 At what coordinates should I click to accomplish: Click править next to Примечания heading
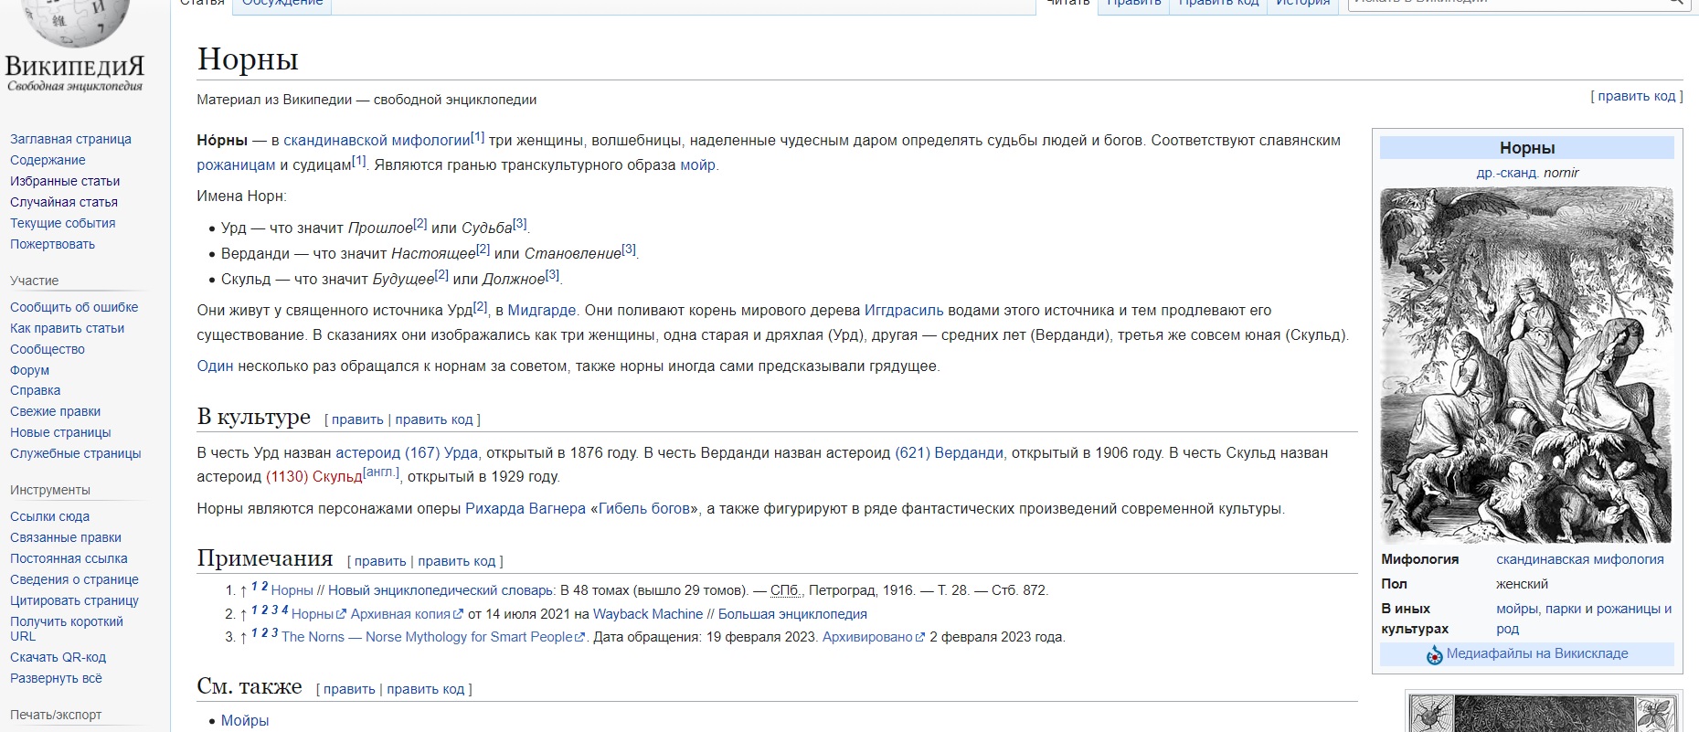tap(380, 561)
